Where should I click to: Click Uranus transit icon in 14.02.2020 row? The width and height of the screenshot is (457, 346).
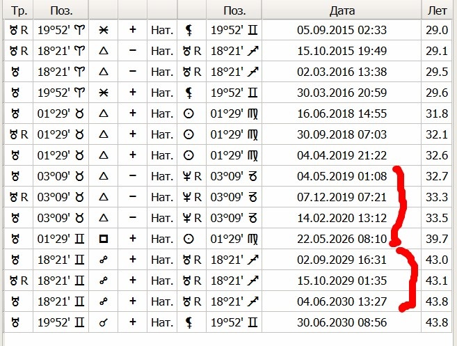point(15,218)
